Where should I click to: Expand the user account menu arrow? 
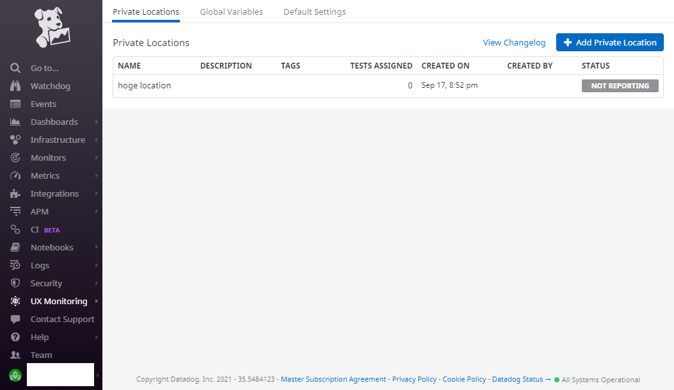(98, 375)
